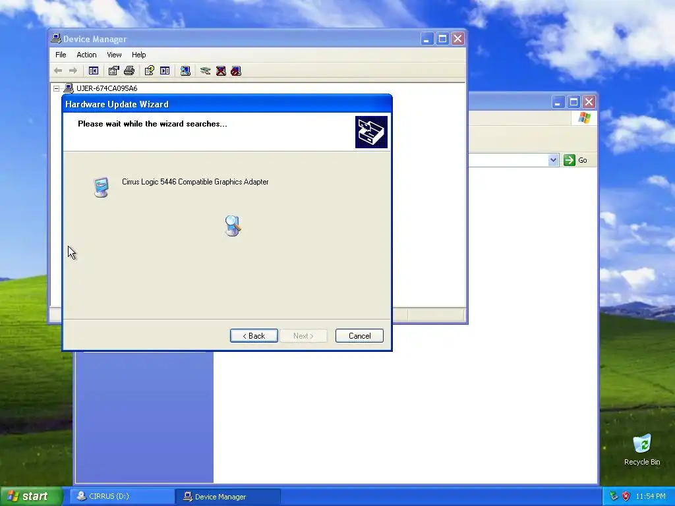Toggle the show/hide console tree toolbar icon
Image resolution: width=675 pixels, height=506 pixels.
[x=94, y=70]
